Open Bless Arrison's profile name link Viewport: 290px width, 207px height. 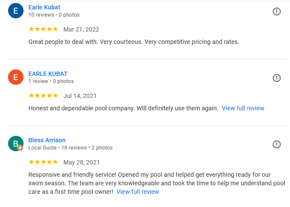[x=47, y=140]
